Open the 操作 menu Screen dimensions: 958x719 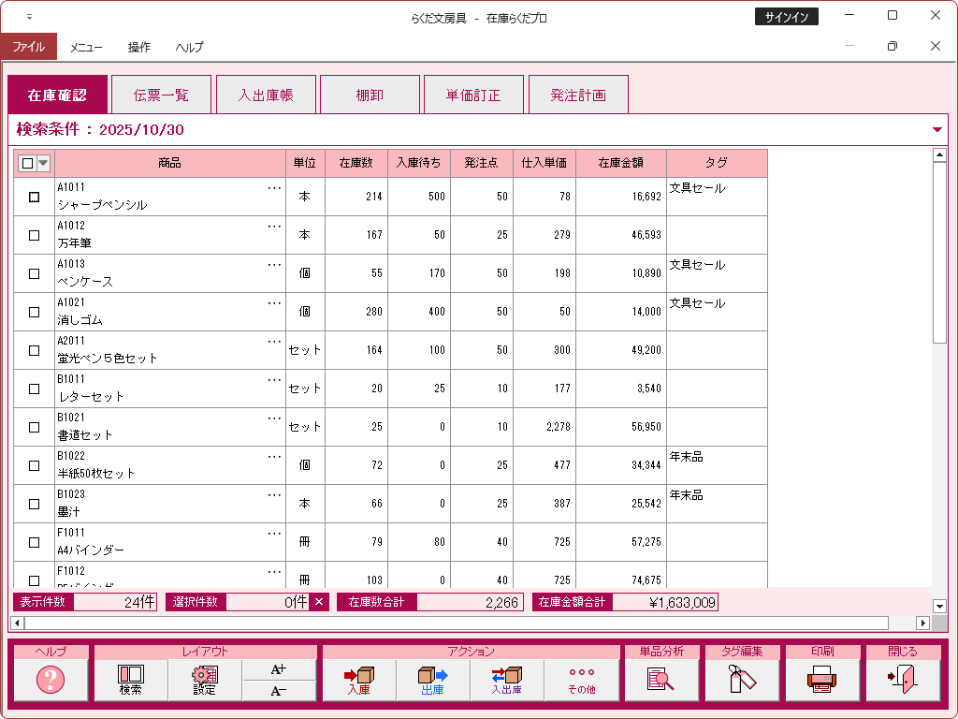[139, 47]
